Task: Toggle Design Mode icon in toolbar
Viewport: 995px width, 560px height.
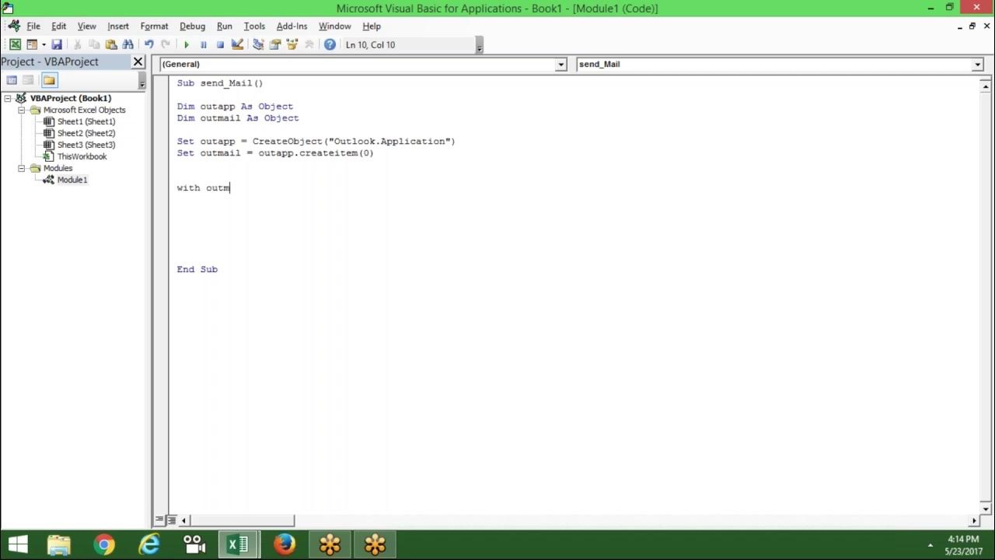Action: [238, 45]
